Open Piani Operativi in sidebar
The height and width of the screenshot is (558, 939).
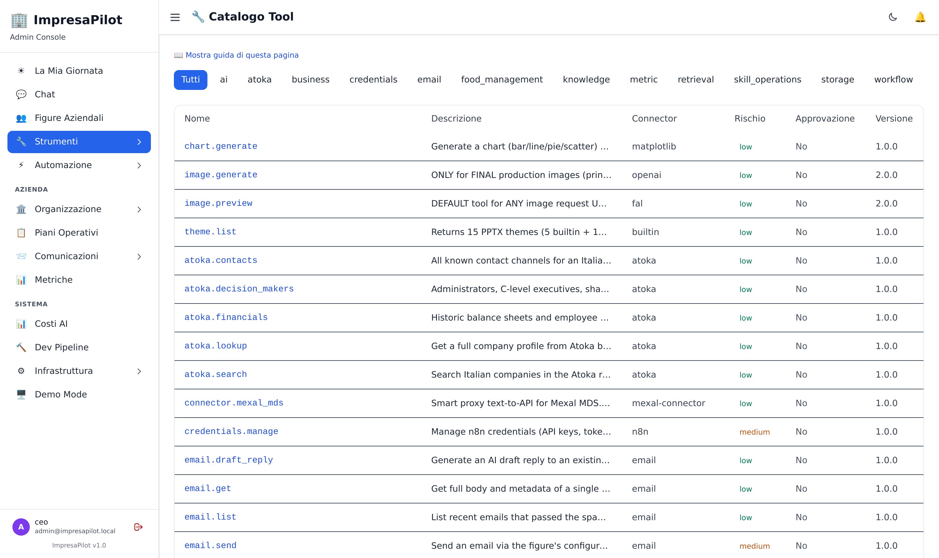point(79,233)
